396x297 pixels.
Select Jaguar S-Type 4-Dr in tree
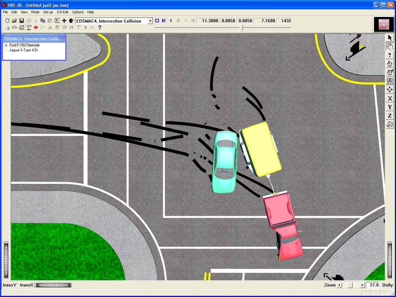tap(24, 50)
